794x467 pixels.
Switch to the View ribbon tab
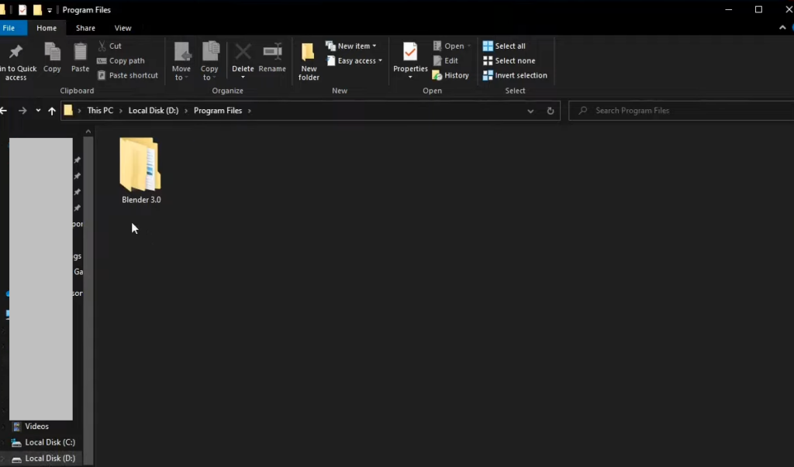[x=123, y=28]
